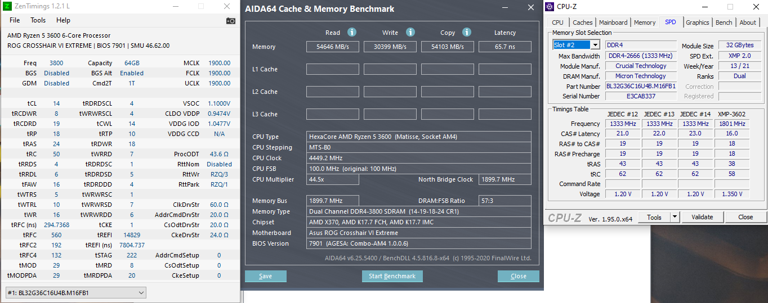Click the ZenTimings Freq value 3800
This screenshot has height=303, width=768.
(x=56, y=63)
